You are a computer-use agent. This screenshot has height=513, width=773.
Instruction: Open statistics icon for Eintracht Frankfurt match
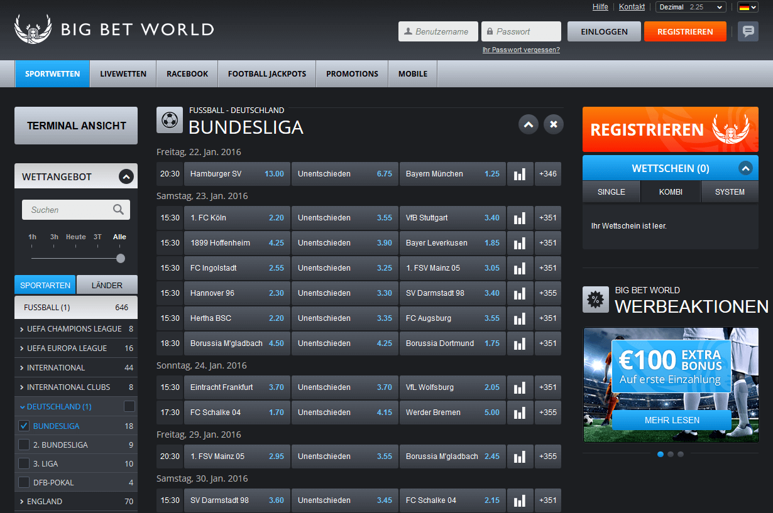click(x=520, y=387)
